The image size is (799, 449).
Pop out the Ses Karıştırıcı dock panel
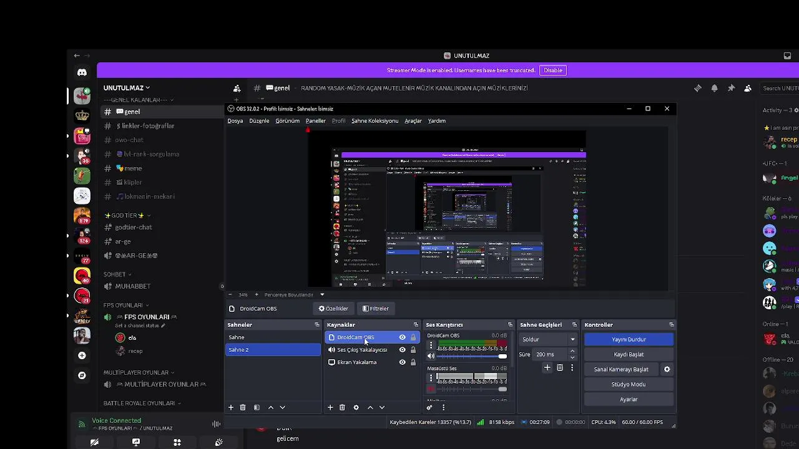click(510, 325)
